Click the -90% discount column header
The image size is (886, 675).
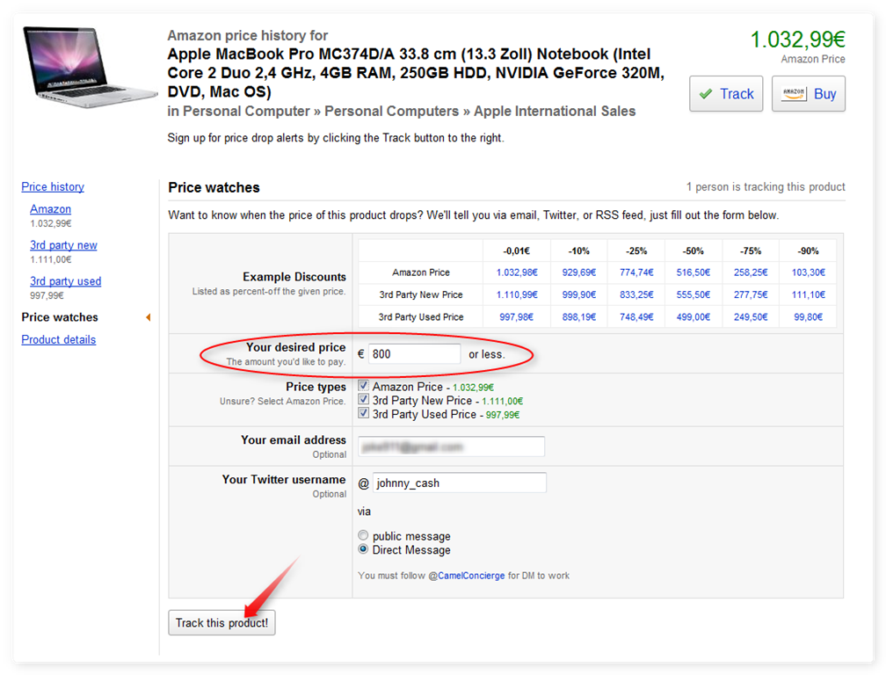808,250
